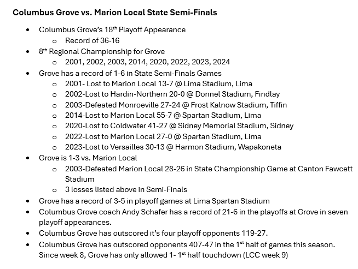Screen dimensions: 358x269
Task: Click the list of championship years starting with 2001
Action: coord(148,62)
